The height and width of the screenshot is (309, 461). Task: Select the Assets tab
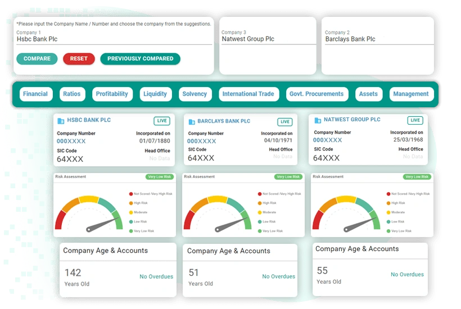point(368,94)
